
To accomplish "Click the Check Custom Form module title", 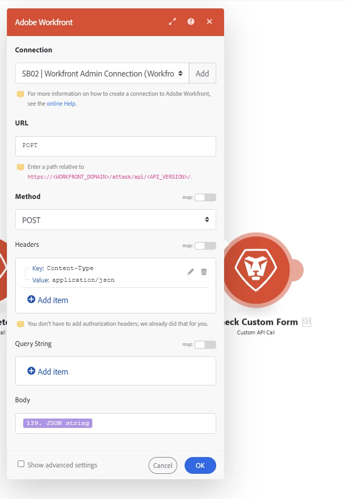I will (x=261, y=322).
